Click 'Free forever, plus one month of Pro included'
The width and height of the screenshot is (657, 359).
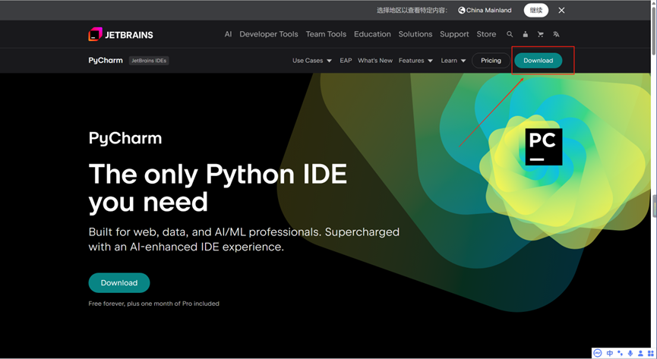click(153, 304)
